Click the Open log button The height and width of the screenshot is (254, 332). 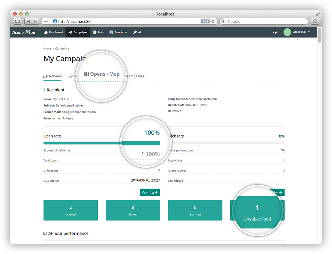[150, 192]
